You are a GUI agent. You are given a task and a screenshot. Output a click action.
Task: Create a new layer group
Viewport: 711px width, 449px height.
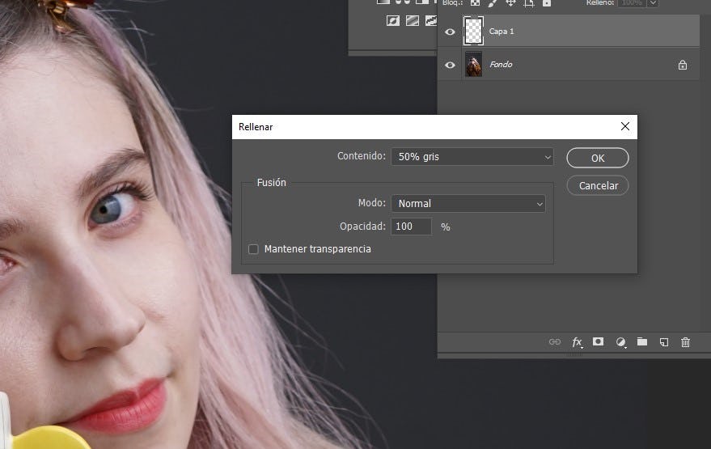pyautogui.click(x=642, y=342)
